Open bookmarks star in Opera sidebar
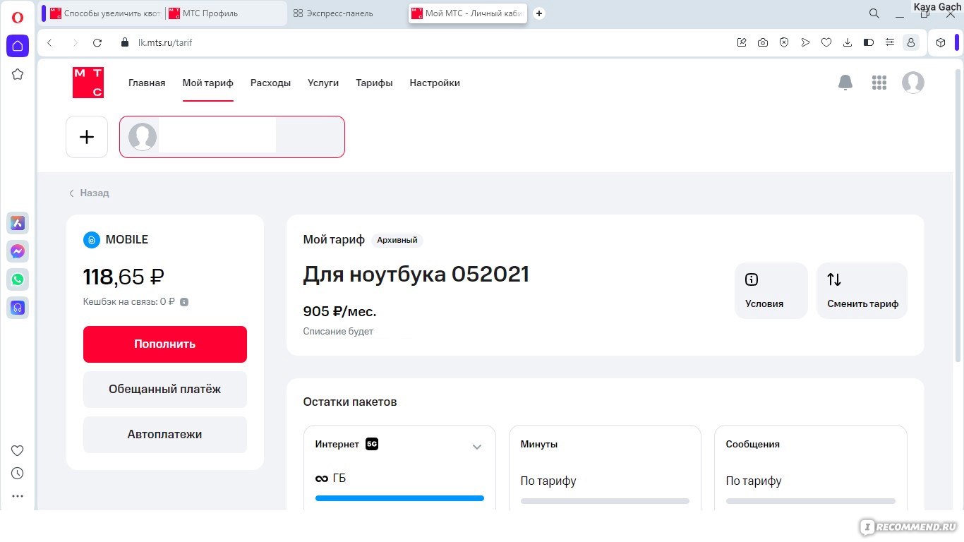Image resolution: width=964 pixels, height=542 pixels. (x=18, y=74)
